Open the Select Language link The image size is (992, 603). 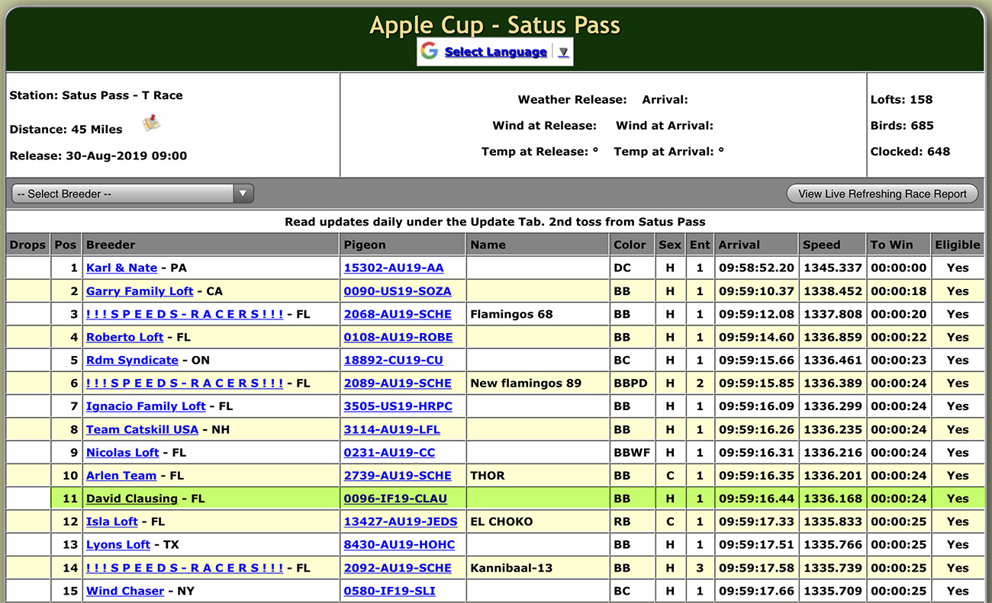pos(495,52)
